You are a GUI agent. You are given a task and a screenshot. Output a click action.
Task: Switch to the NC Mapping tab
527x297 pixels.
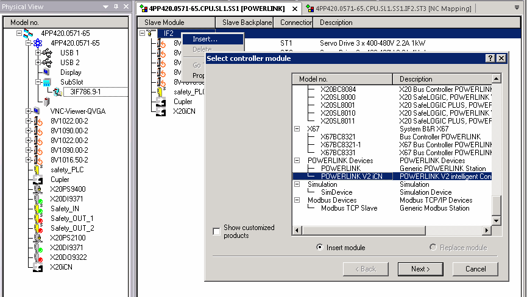[x=389, y=9]
